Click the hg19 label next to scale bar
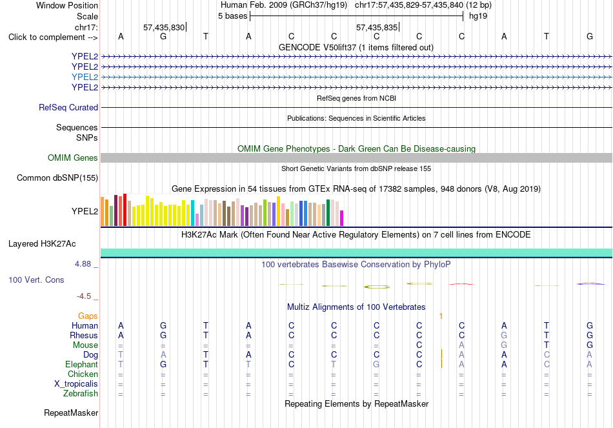Viewport: 613px width, 428px height. (478, 16)
